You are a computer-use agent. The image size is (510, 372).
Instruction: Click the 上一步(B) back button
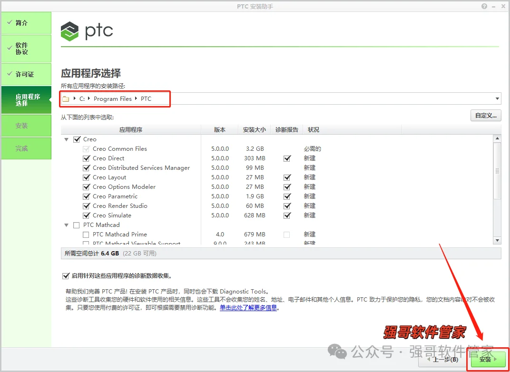coord(442,359)
